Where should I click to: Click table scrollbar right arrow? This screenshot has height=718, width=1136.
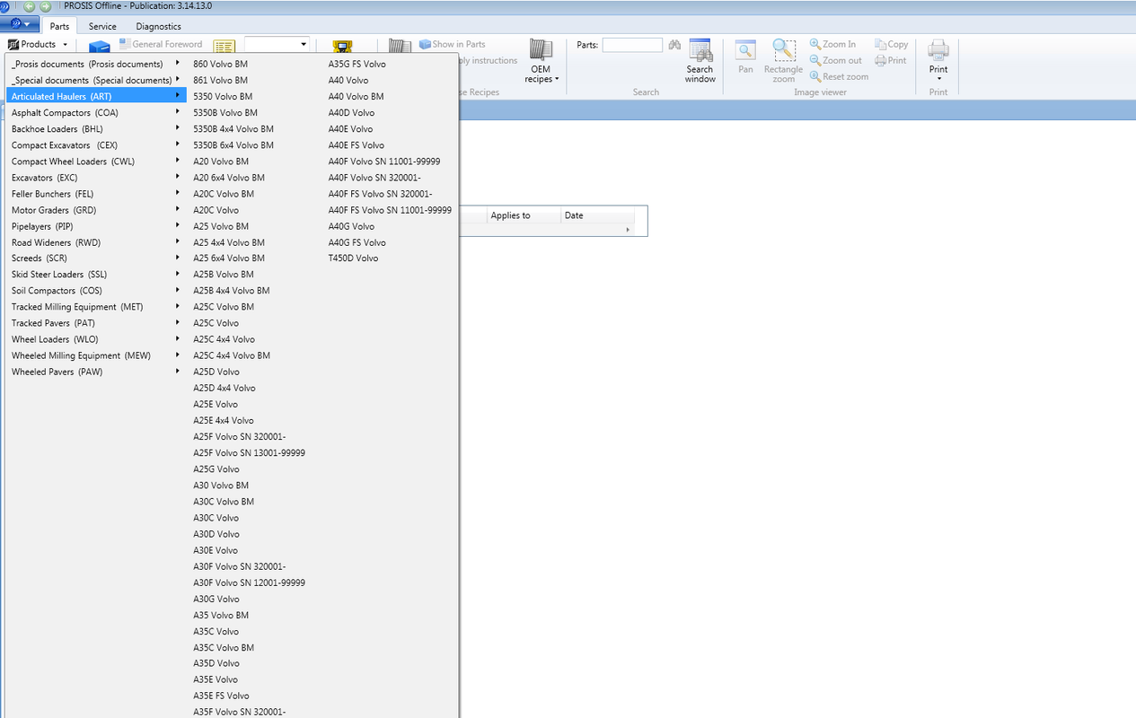click(x=629, y=231)
